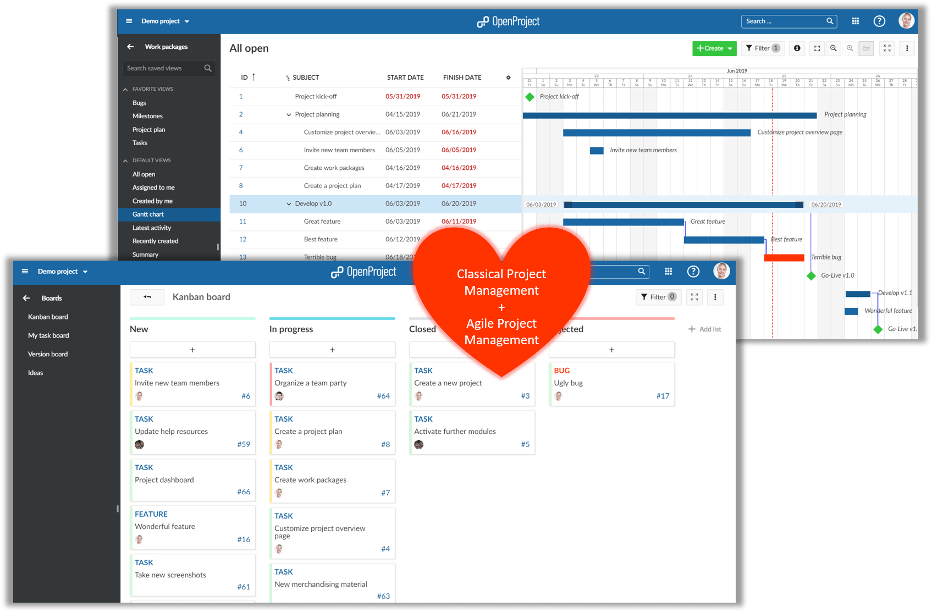
Task: Click inside the Search field
Action: point(784,21)
